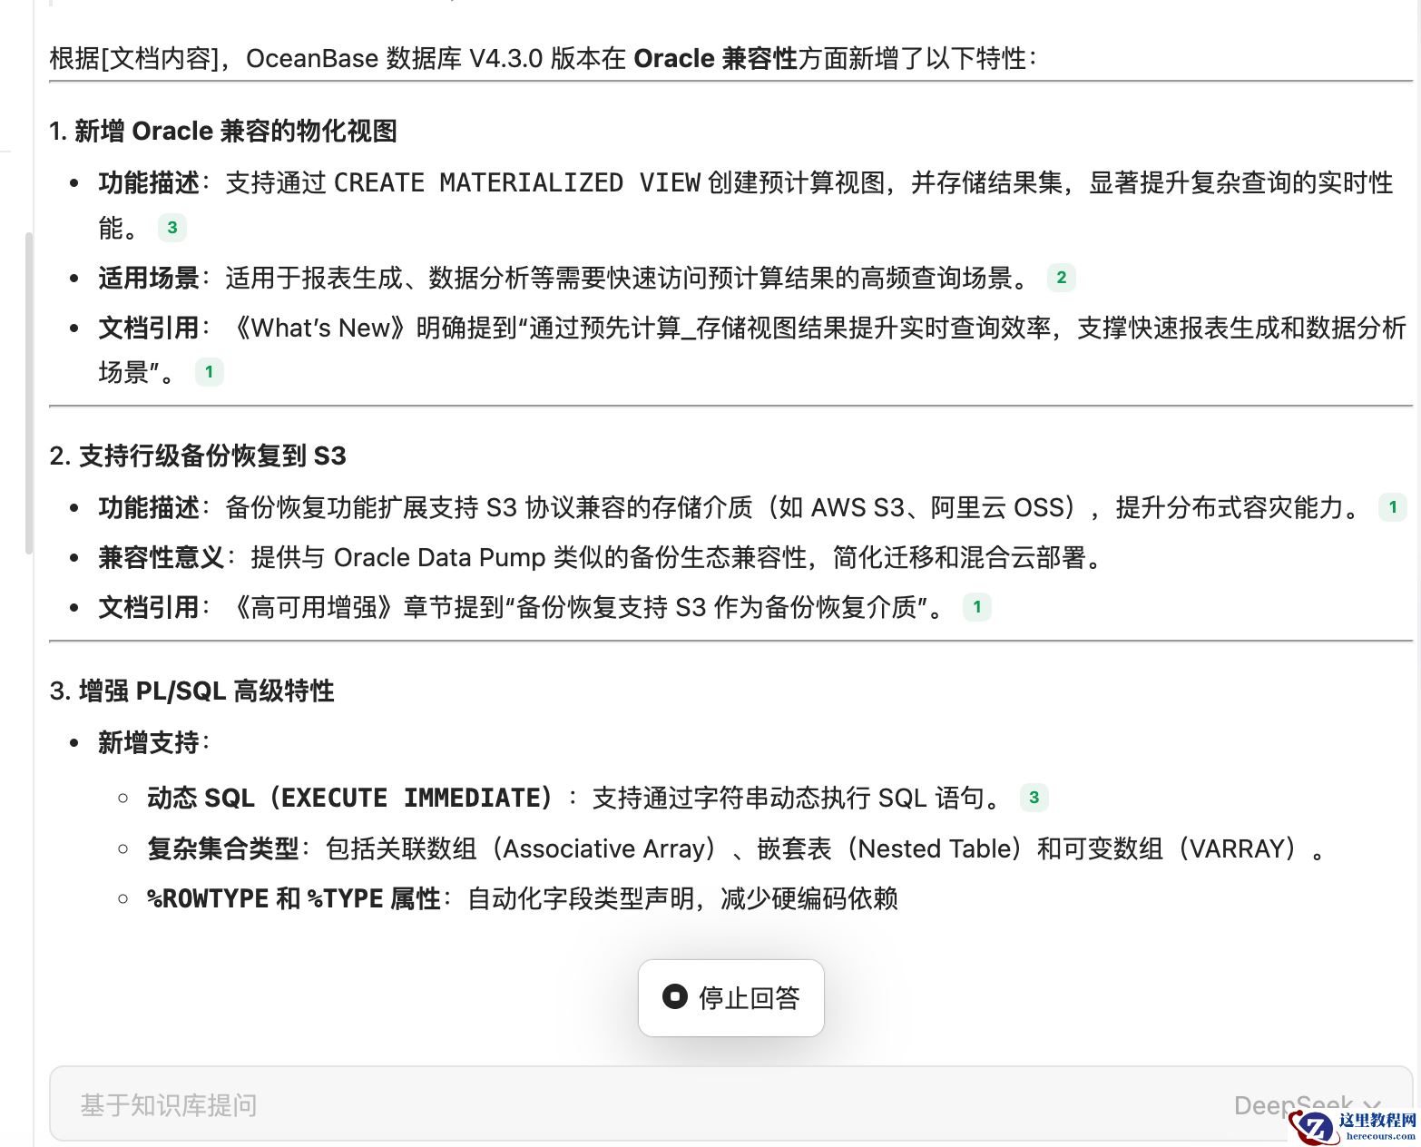Open citation 1 after 提升分布式容灾能力
Viewport: 1421px width, 1147px height.
pos(1393,507)
